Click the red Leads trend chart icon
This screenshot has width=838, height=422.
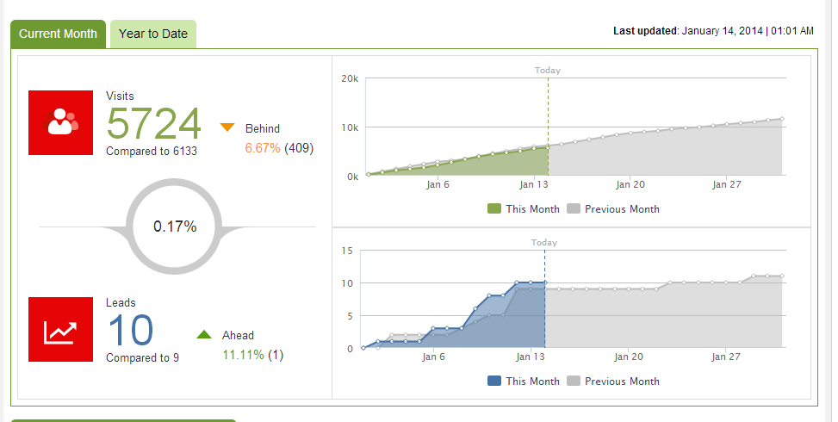click(x=61, y=330)
